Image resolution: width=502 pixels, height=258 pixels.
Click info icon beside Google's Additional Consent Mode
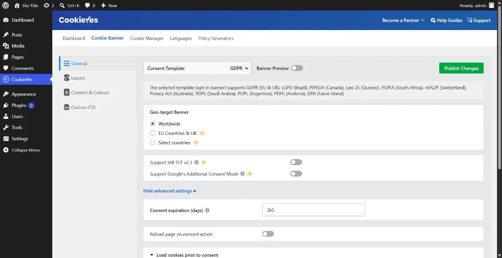coord(242,174)
